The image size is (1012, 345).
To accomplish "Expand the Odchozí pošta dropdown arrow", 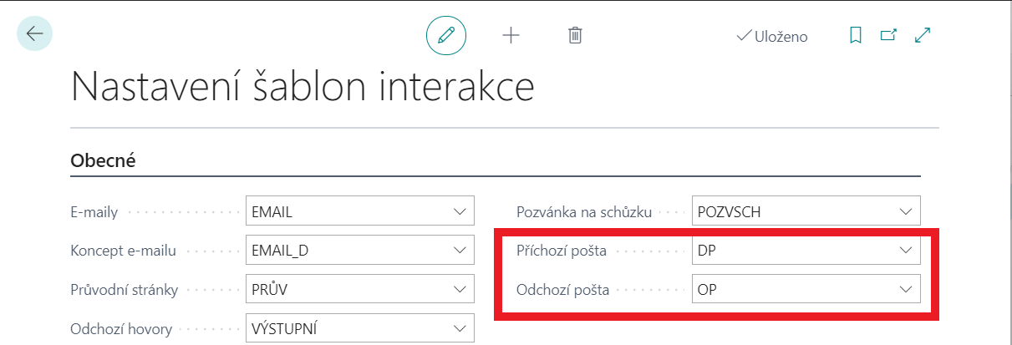I will [905, 289].
